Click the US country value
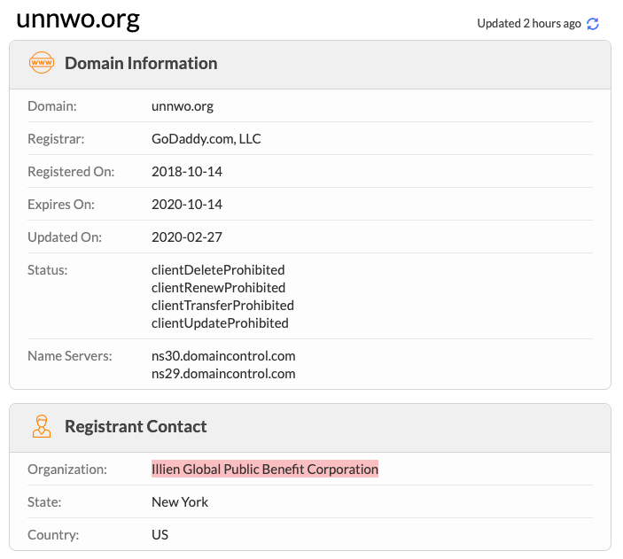Viewport: 623px width, 559px height. click(160, 534)
